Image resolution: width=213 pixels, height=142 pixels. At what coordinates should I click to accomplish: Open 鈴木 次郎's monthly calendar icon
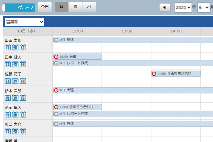click(8, 98)
